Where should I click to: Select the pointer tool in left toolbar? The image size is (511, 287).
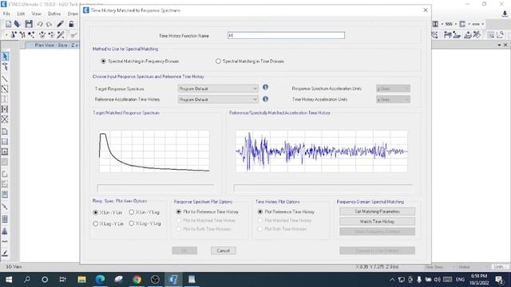pos(5,57)
